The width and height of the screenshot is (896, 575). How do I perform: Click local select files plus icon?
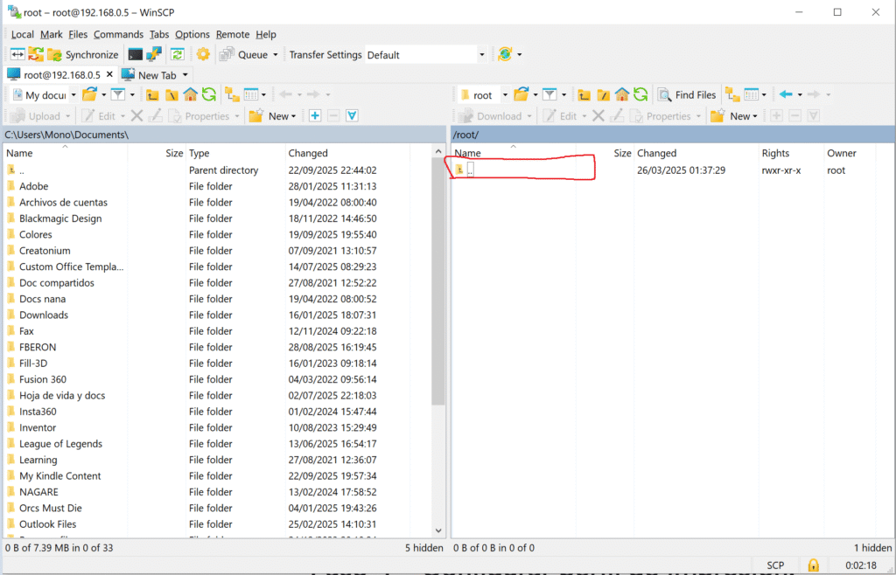click(x=315, y=115)
